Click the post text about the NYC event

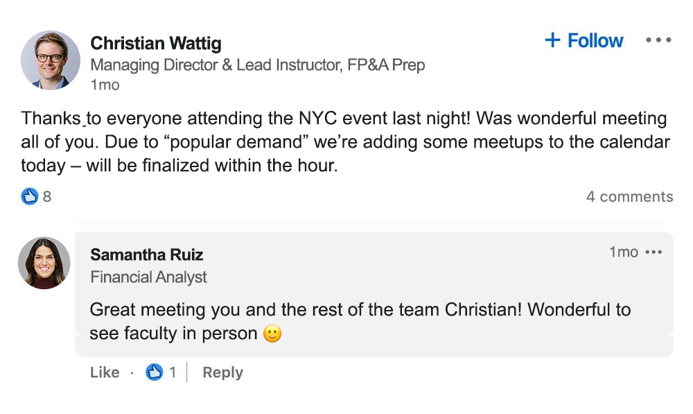click(344, 142)
